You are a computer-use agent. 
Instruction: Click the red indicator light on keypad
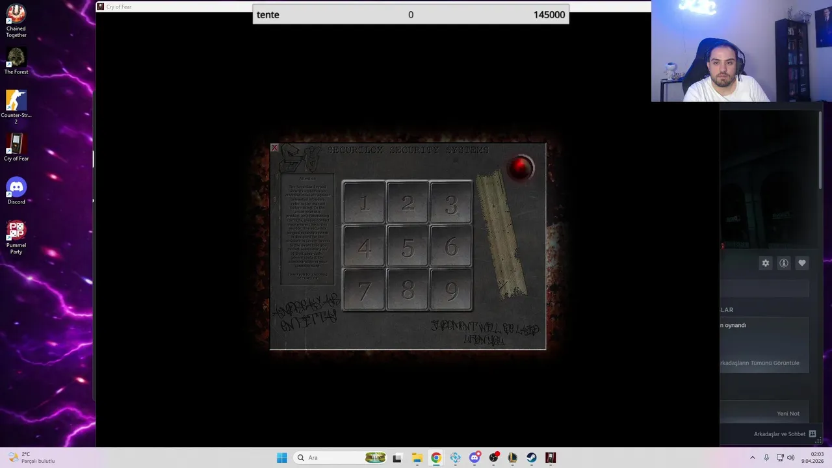tap(519, 168)
